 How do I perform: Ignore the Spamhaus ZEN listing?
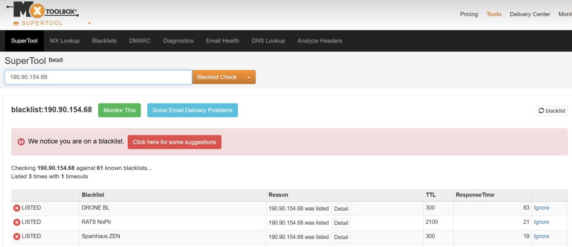tap(541, 237)
